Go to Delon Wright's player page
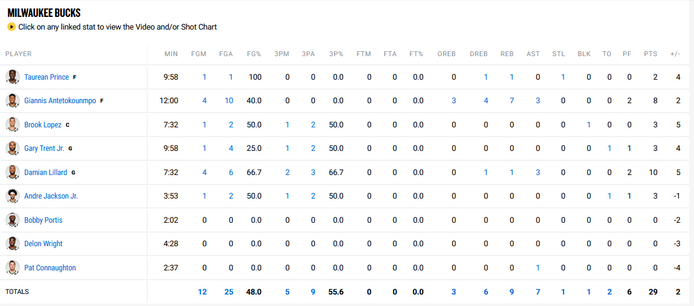 click(x=43, y=244)
